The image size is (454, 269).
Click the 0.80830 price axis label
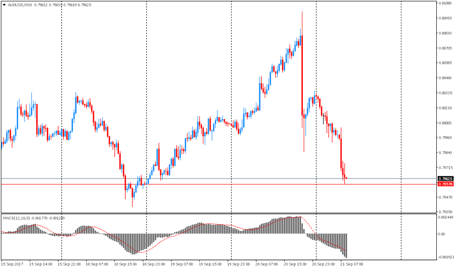point(445,33)
